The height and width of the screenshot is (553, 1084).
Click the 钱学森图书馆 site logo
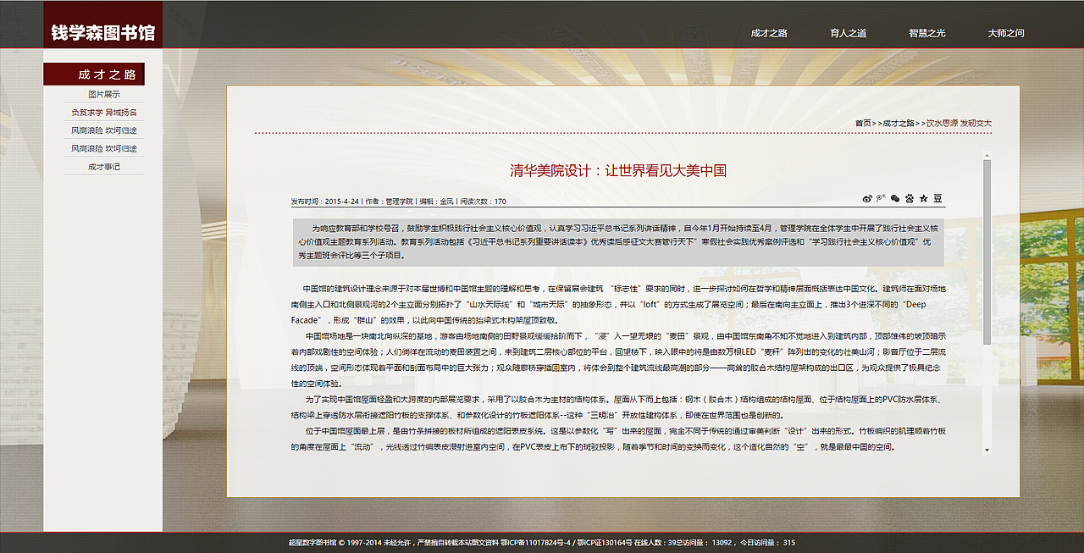pos(103,33)
